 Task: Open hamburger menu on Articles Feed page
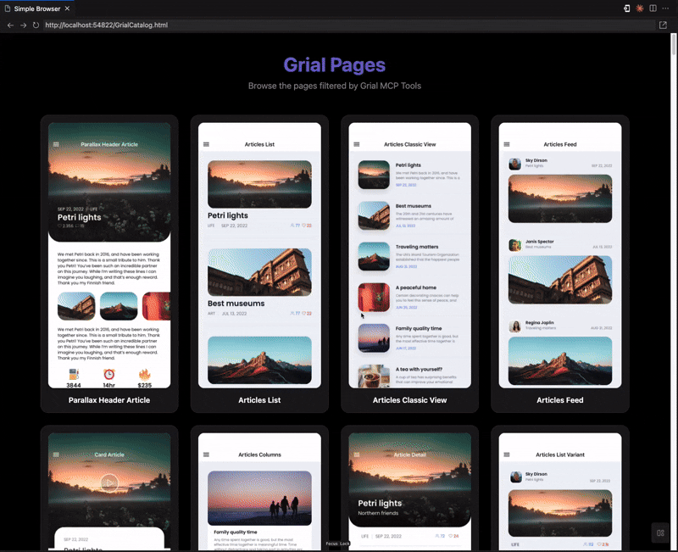tap(508, 143)
